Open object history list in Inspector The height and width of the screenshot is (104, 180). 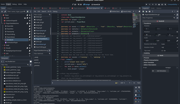pyautogui.click(x=177, y=11)
